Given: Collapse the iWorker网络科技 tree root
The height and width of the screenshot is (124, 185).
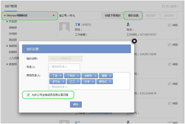Looking at the screenshot, I should (5, 16).
